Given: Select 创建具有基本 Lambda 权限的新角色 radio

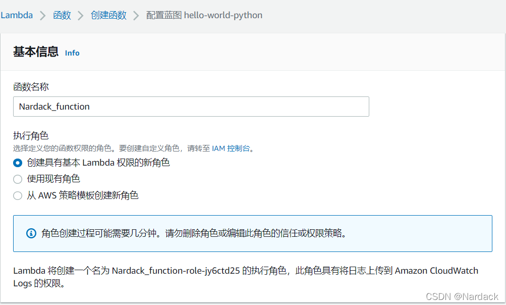Looking at the screenshot, I should [18, 163].
